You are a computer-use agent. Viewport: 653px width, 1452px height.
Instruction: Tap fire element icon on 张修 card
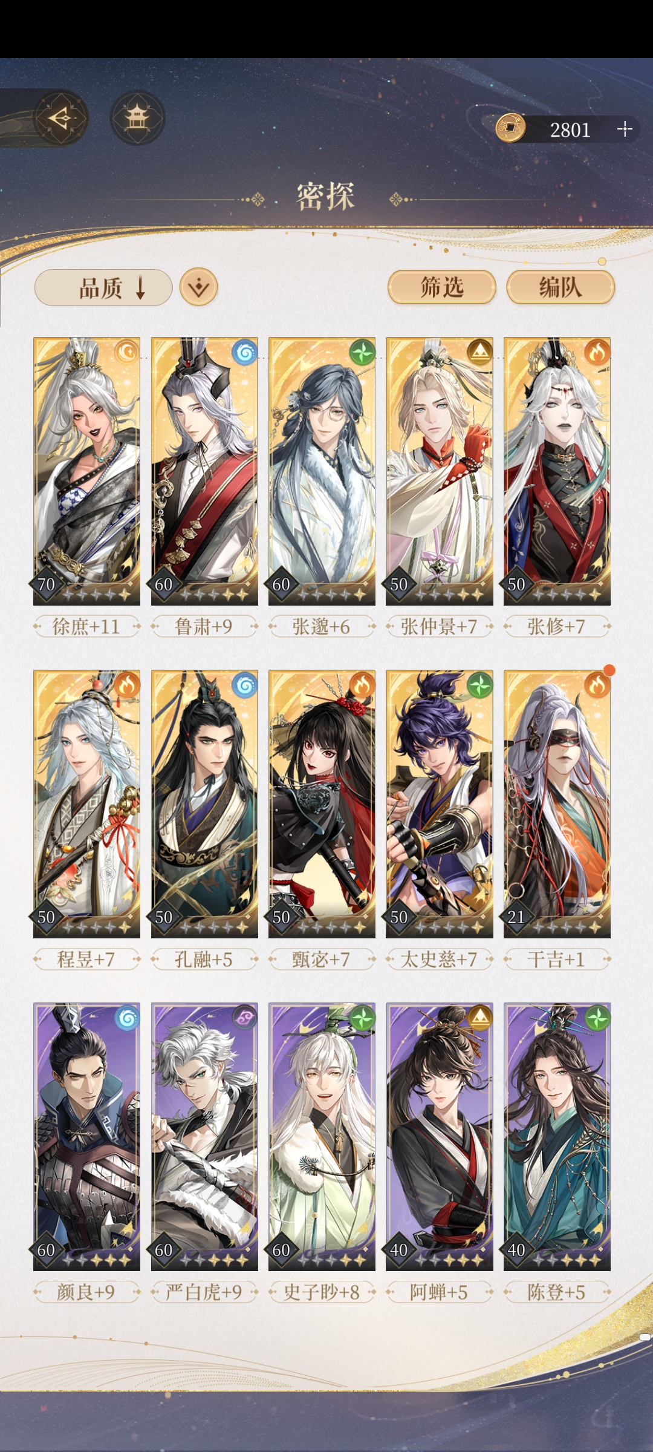(x=597, y=352)
